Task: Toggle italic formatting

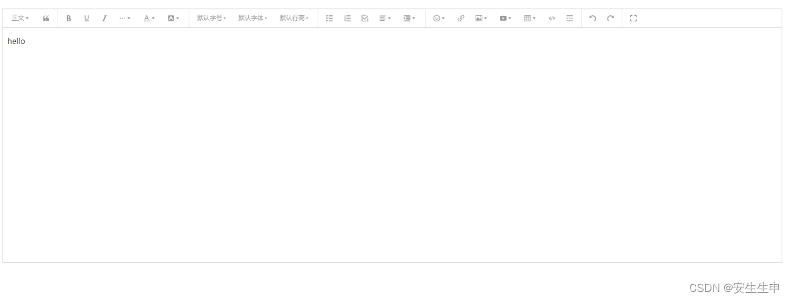Action: [104, 18]
